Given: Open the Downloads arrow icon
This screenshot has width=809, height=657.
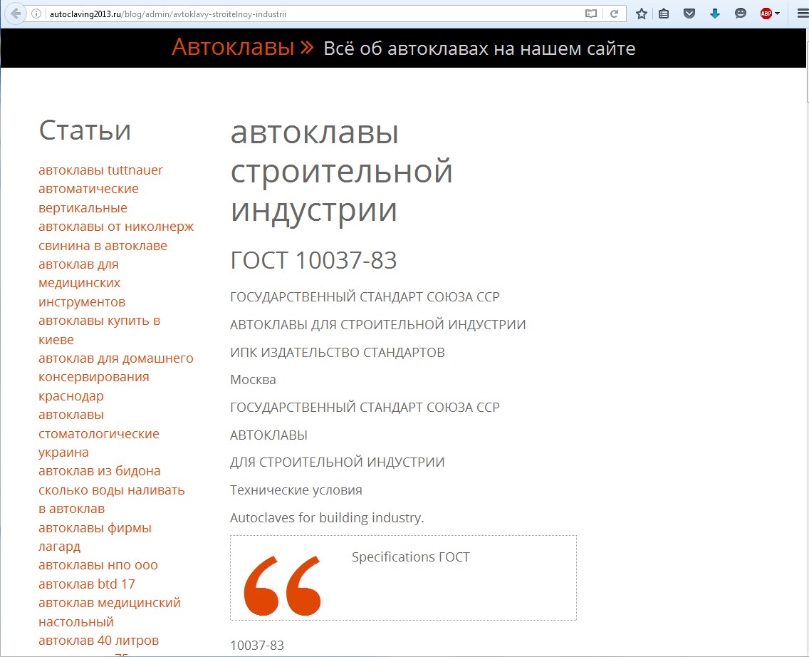Looking at the screenshot, I should pos(714,14).
